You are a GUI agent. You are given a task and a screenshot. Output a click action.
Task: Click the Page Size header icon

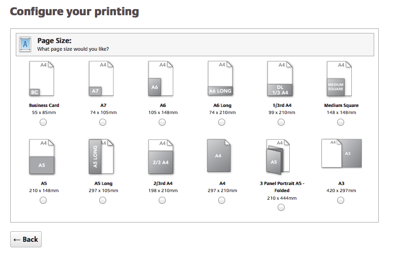coord(25,45)
